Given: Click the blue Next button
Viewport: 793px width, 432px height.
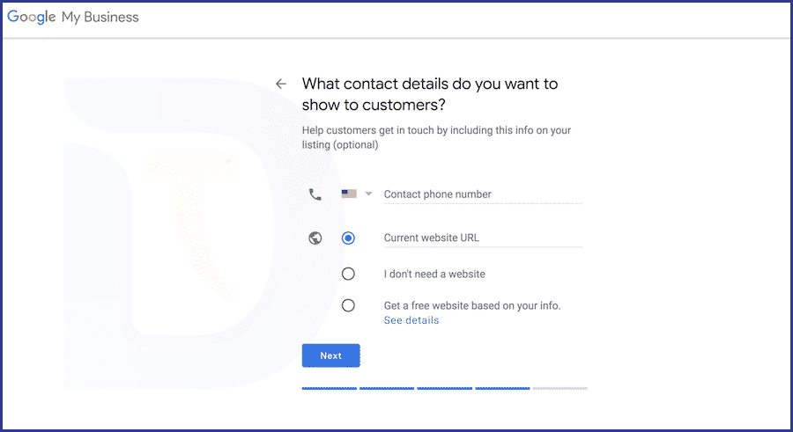Looking at the screenshot, I should coord(330,355).
